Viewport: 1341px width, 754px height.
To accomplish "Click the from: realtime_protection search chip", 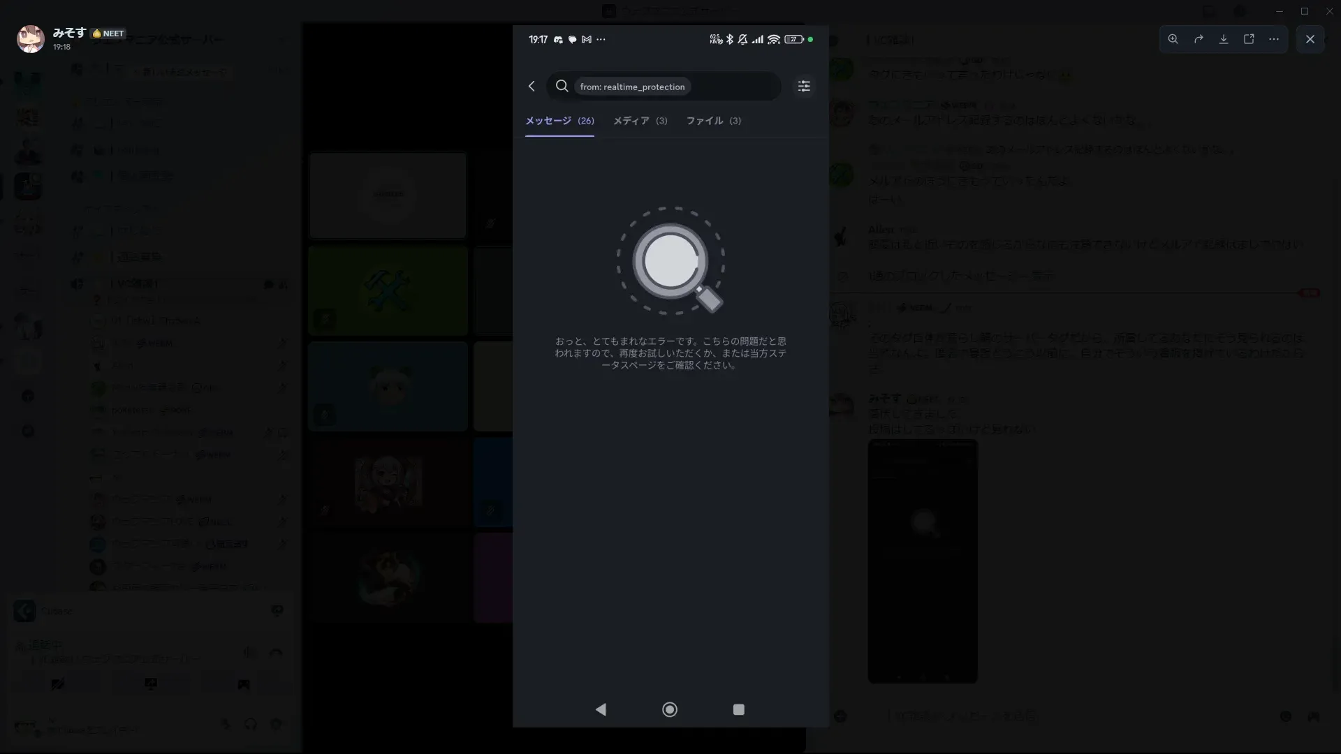I will [632, 87].
